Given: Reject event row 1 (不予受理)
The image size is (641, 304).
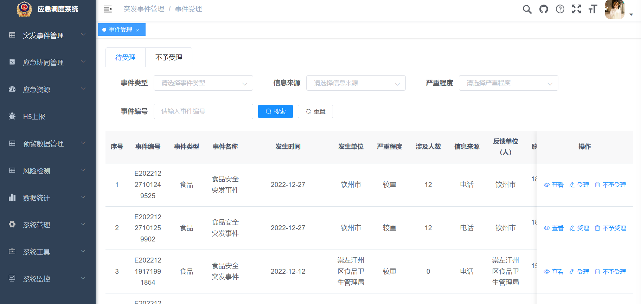Looking at the screenshot, I should (610, 185).
